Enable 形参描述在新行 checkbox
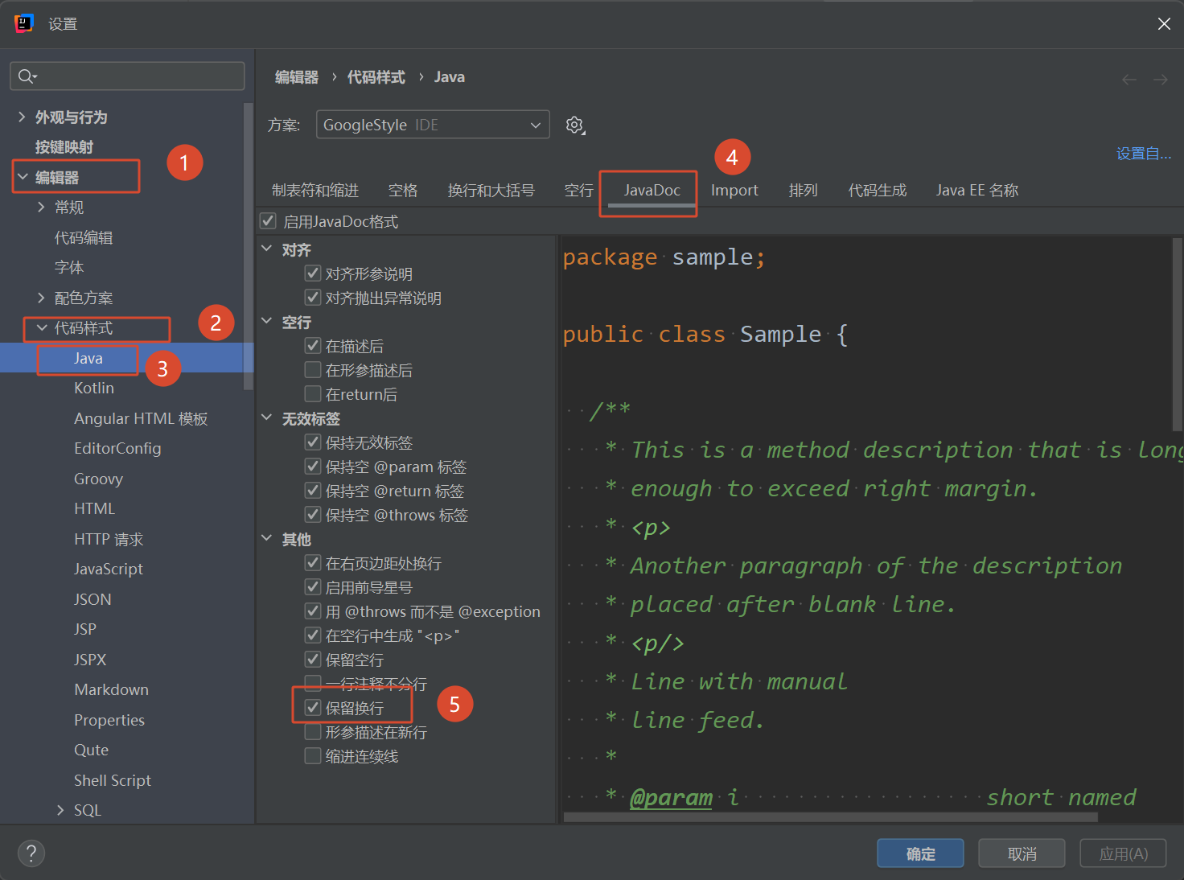 coord(313,732)
